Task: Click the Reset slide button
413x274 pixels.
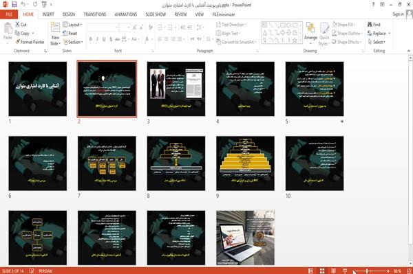Action: tap(70, 34)
